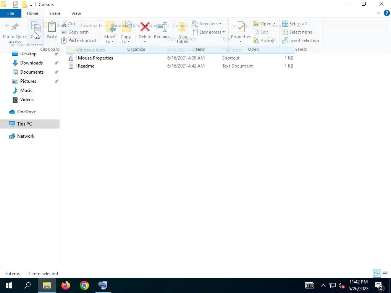Open Properties of selected item
391x293 pixels.
(x=241, y=32)
